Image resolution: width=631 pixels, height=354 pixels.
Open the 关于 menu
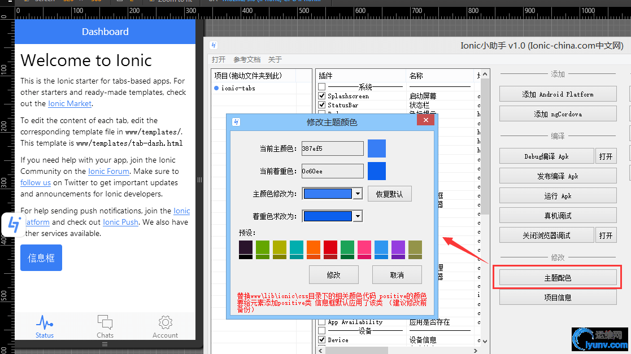pos(275,59)
